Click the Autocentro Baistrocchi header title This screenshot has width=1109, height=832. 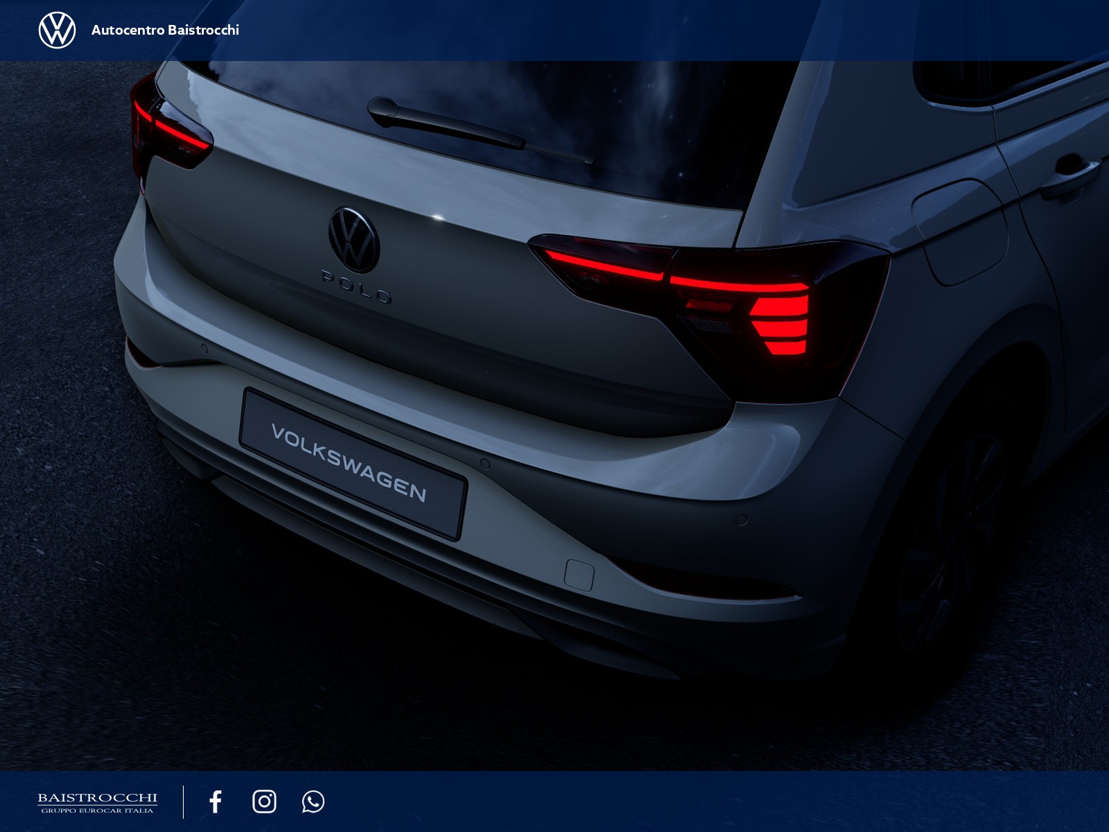165,30
